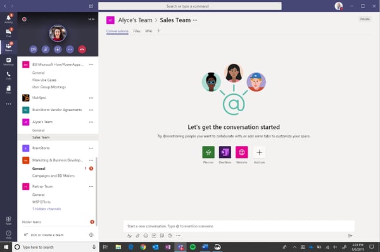Send message with the arrow button
The image size is (380, 252).
click(x=350, y=236)
